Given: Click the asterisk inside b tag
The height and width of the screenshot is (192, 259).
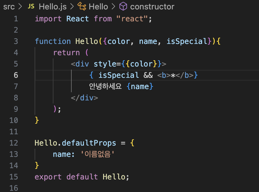Looking at the screenshot, I should pos(173,76).
